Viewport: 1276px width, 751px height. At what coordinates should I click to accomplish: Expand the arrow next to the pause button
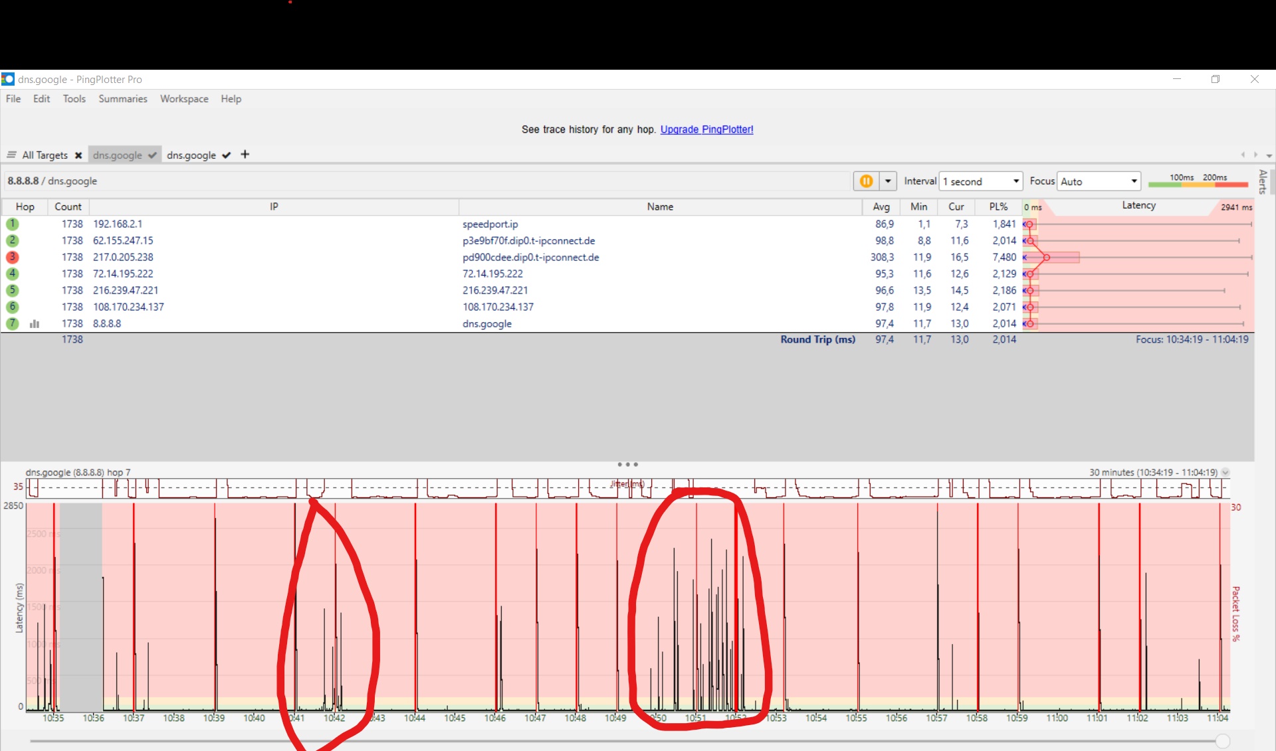coord(888,181)
